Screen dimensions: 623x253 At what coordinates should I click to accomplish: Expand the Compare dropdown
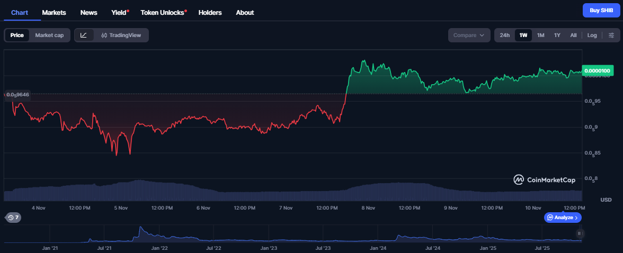469,35
